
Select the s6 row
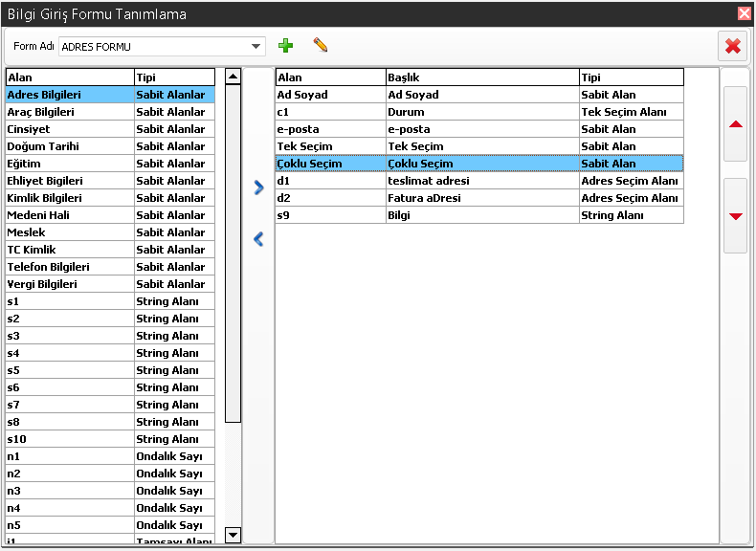(110, 387)
